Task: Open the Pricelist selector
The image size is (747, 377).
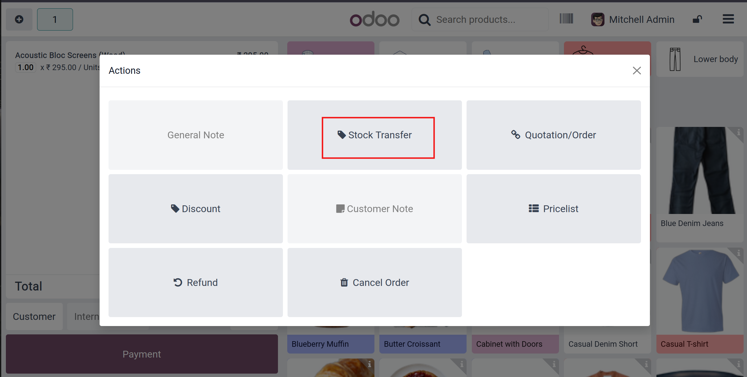Action: pyautogui.click(x=553, y=209)
